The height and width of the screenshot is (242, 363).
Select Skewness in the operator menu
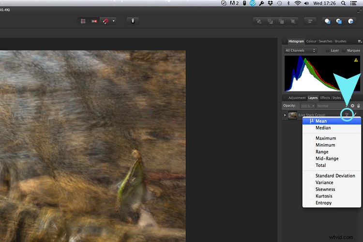332,189
